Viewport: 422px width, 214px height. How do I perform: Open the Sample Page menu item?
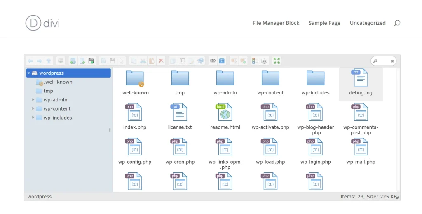point(324,23)
